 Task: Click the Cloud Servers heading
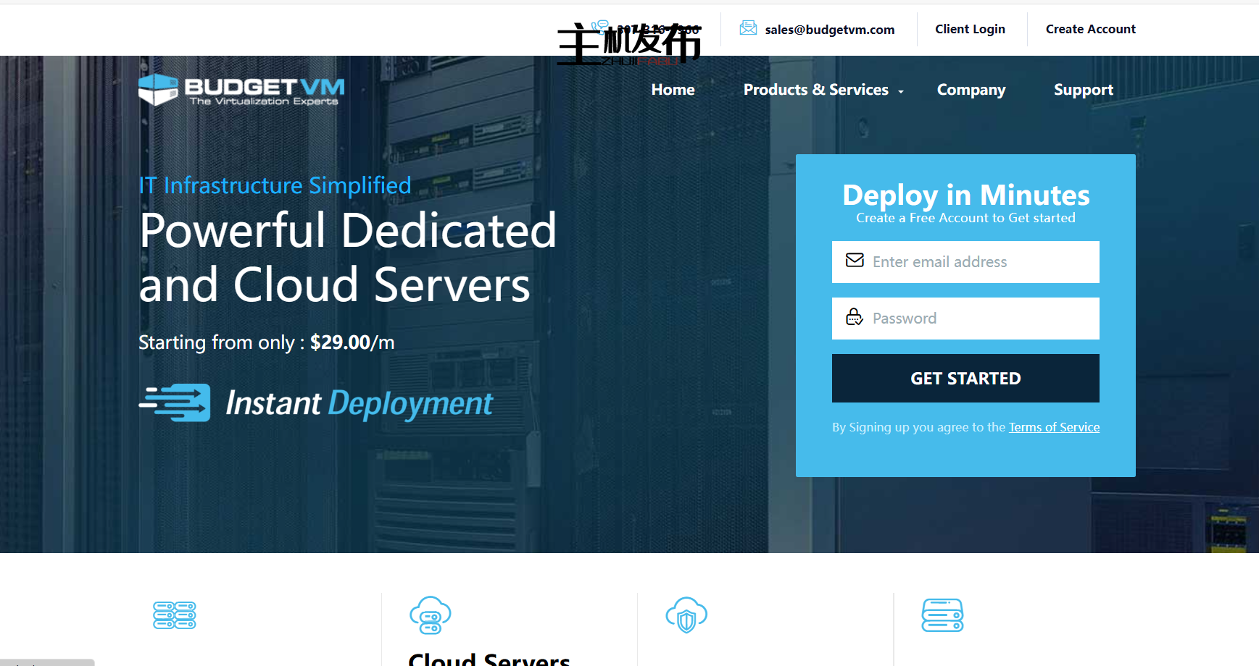pyautogui.click(x=489, y=659)
